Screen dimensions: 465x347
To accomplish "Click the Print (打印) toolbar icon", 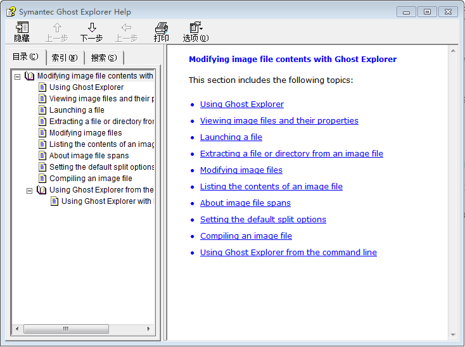I will 162,28.
